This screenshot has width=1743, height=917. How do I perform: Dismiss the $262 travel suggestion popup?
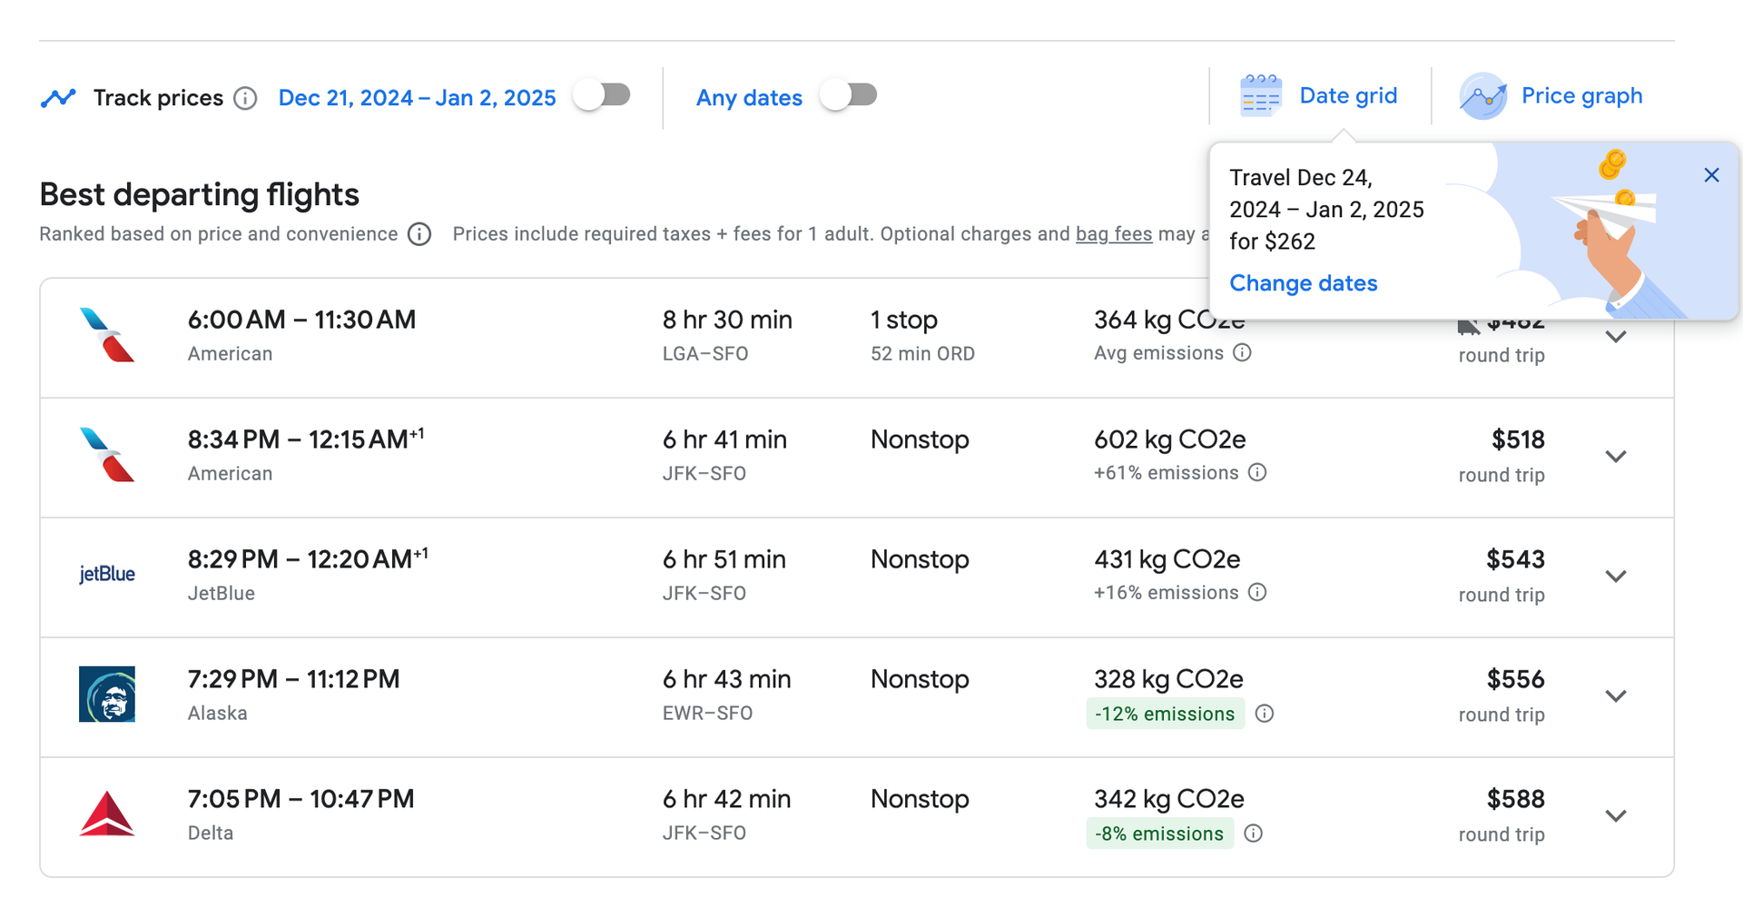click(x=1711, y=174)
